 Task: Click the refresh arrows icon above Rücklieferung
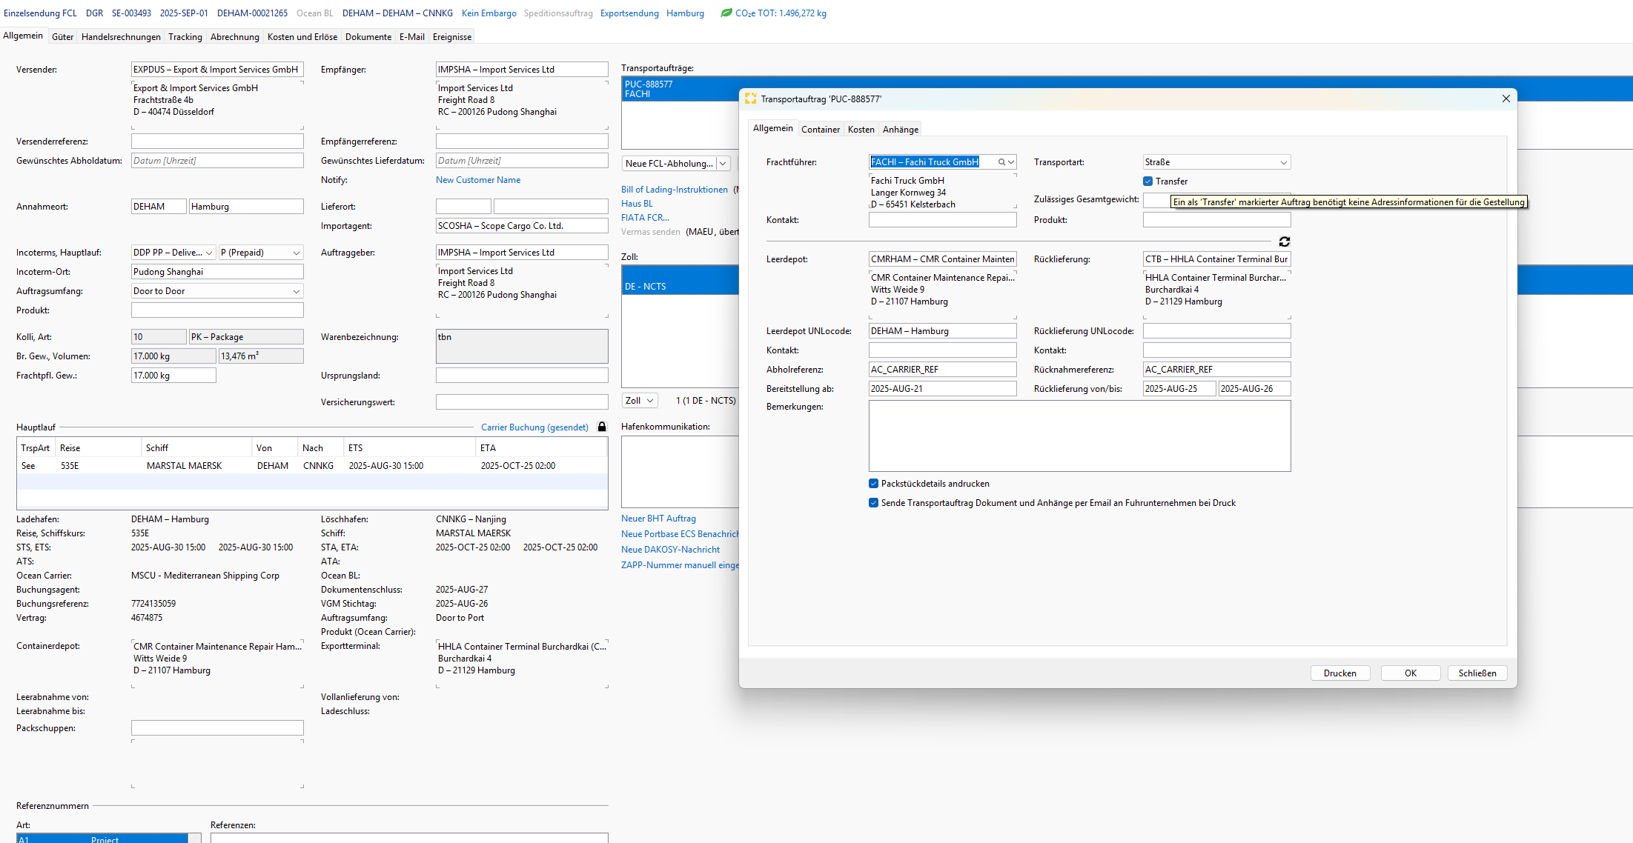(x=1285, y=241)
